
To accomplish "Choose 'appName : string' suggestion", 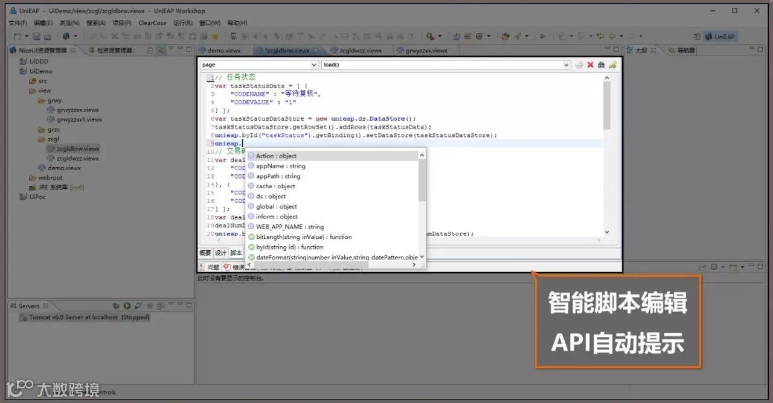I will [332, 166].
